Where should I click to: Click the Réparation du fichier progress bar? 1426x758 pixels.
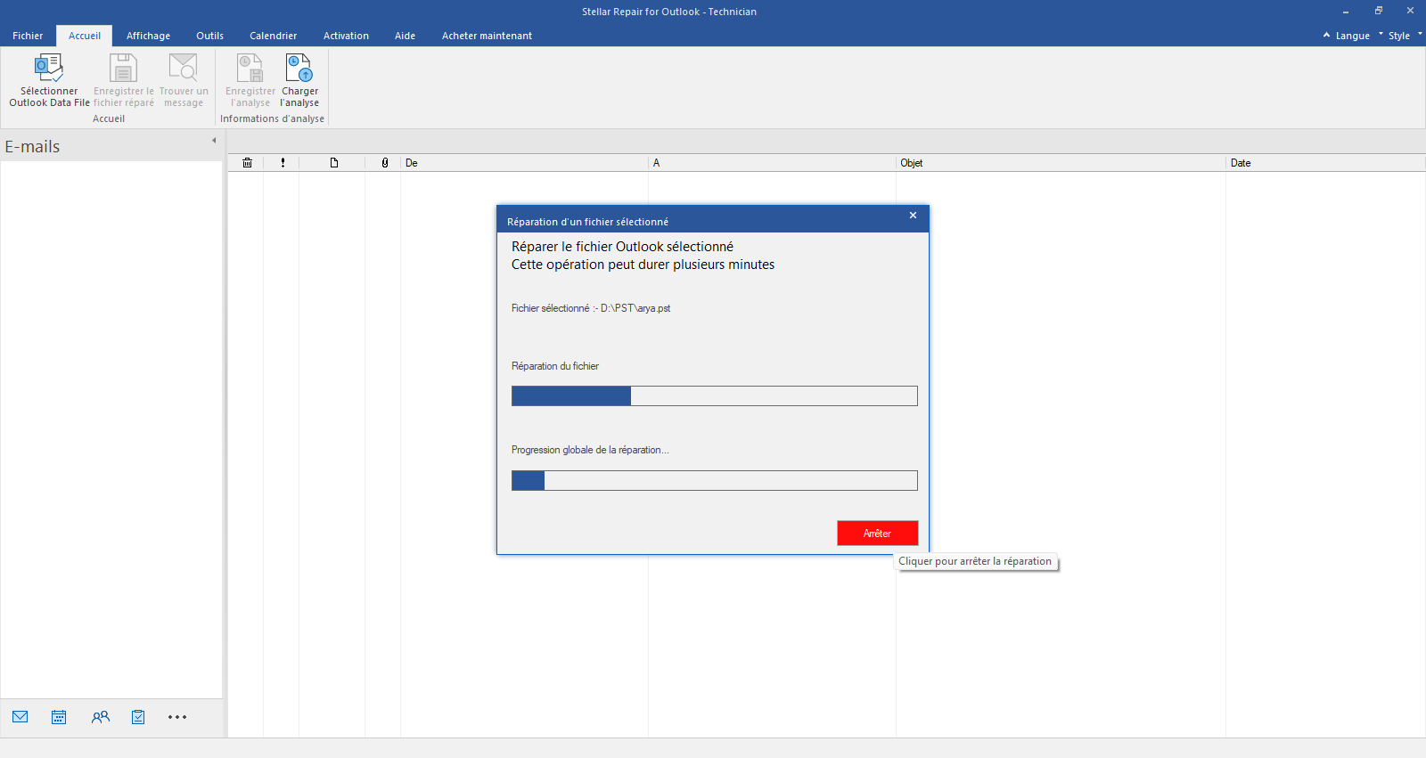pyautogui.click(x=715, y=396)
